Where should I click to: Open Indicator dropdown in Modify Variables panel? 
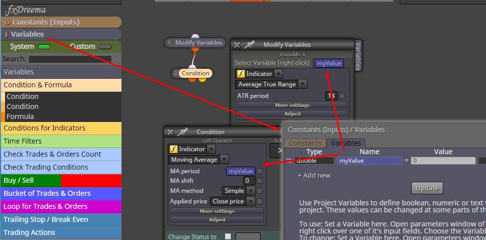point(279,74)
